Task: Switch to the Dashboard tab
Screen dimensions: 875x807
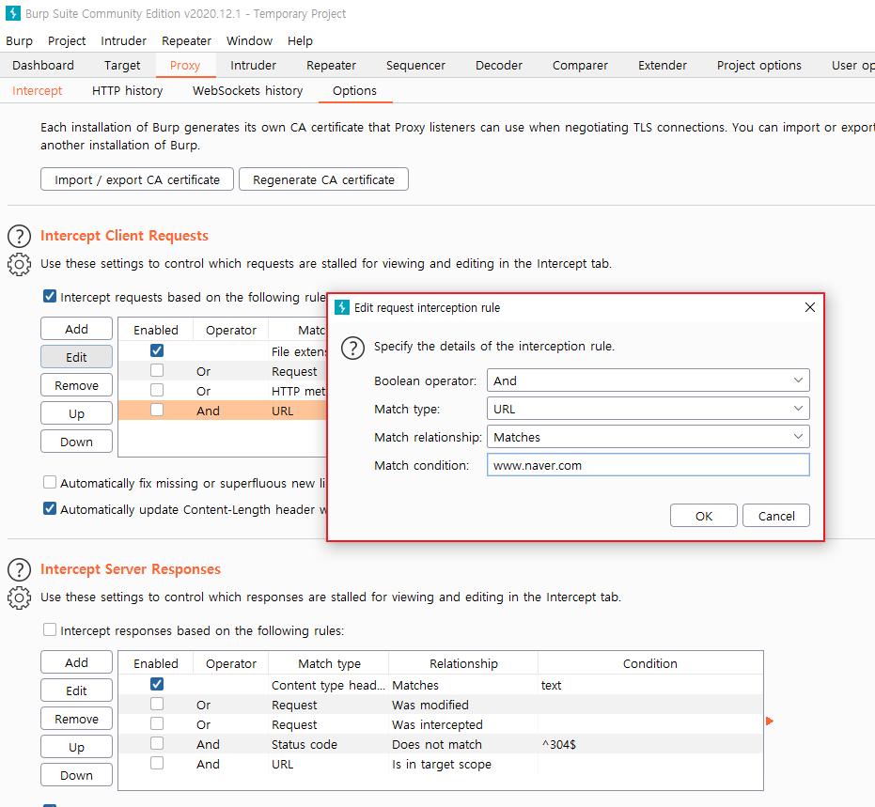Action: (43, 65)
